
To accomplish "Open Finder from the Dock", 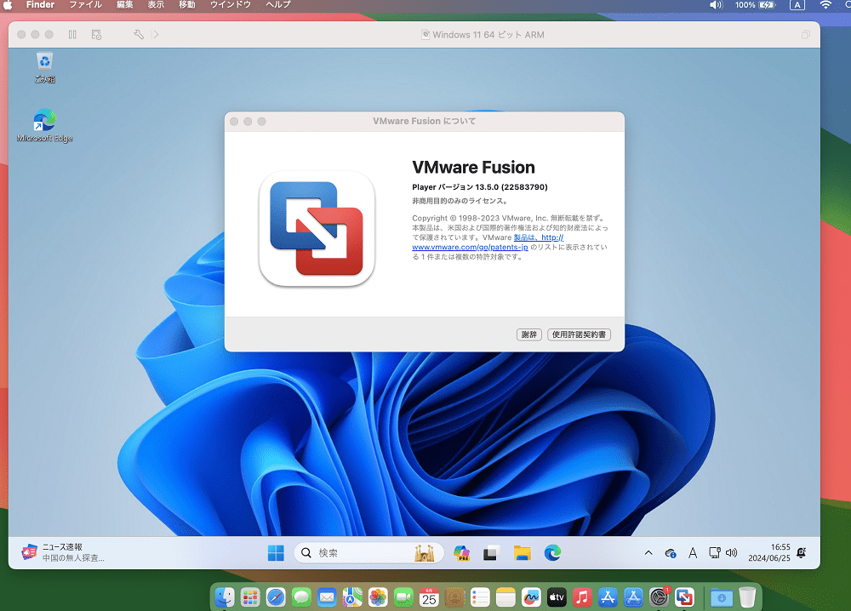I will pyautogui.click(x=224, y=598).
